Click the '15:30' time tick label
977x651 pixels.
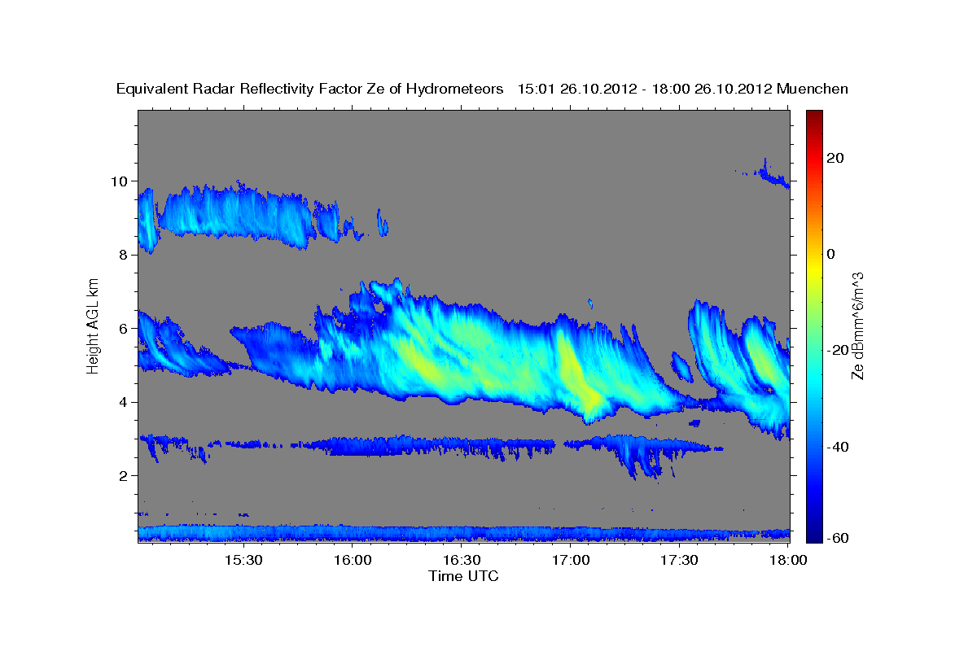(x=243, y=560)
